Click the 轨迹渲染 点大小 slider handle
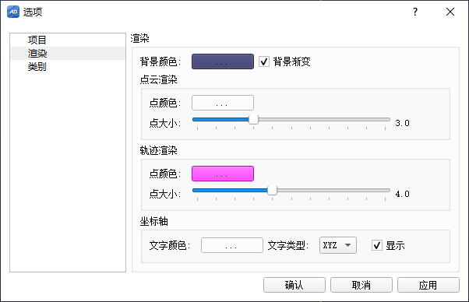 click(272, 191)
